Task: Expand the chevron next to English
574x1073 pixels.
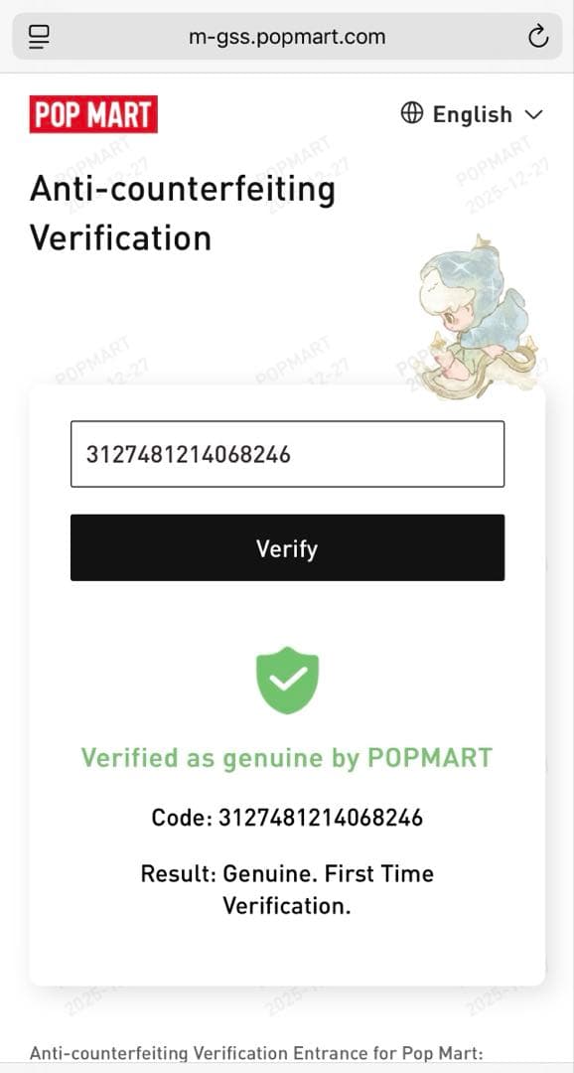Action: 533,114
